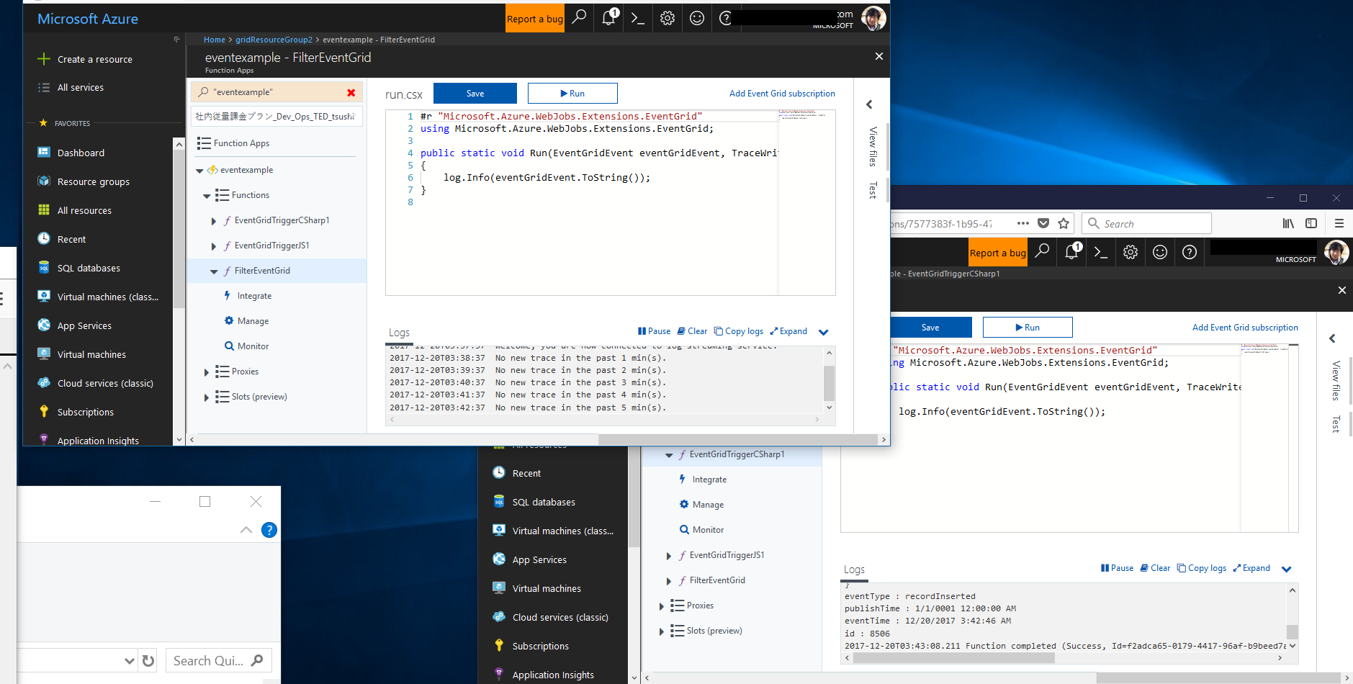The image size is (1353, 684).
Task: Bookmark page with Firefox star icon
Action: [x=1064, y=223]
